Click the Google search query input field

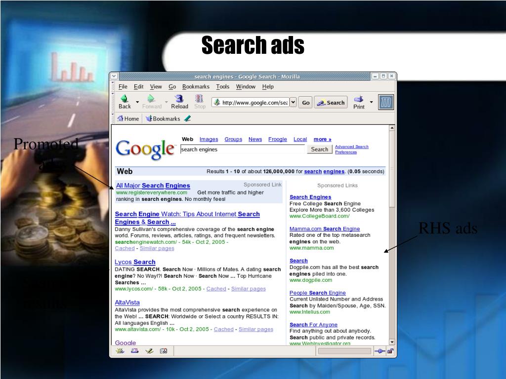242,149
